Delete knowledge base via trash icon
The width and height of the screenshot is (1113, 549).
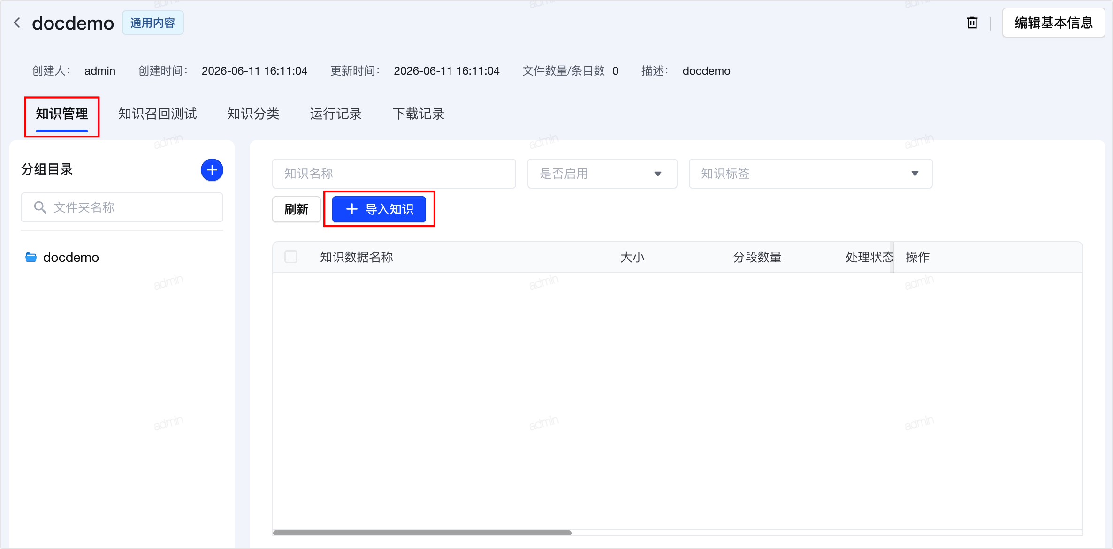click(x=972, y=23)
